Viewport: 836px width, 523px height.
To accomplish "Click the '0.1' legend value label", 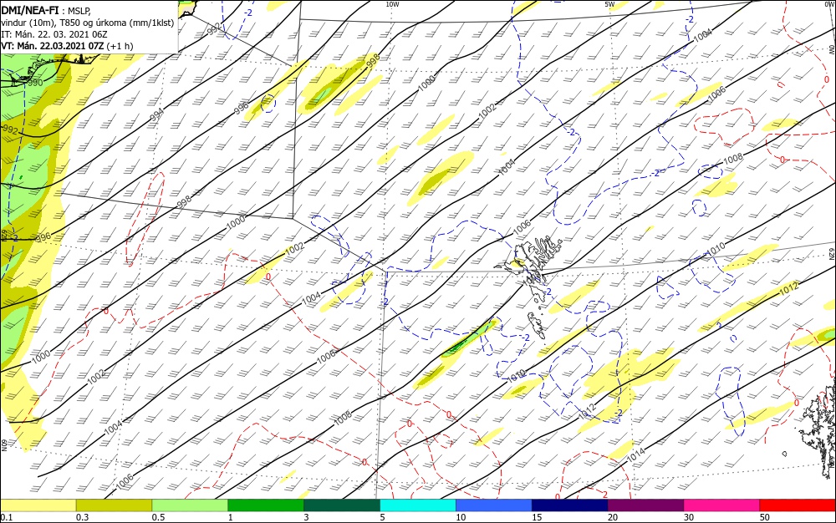I will pos(6,517).
